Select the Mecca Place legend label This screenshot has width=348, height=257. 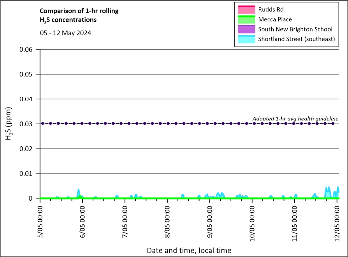pos(275,19)
